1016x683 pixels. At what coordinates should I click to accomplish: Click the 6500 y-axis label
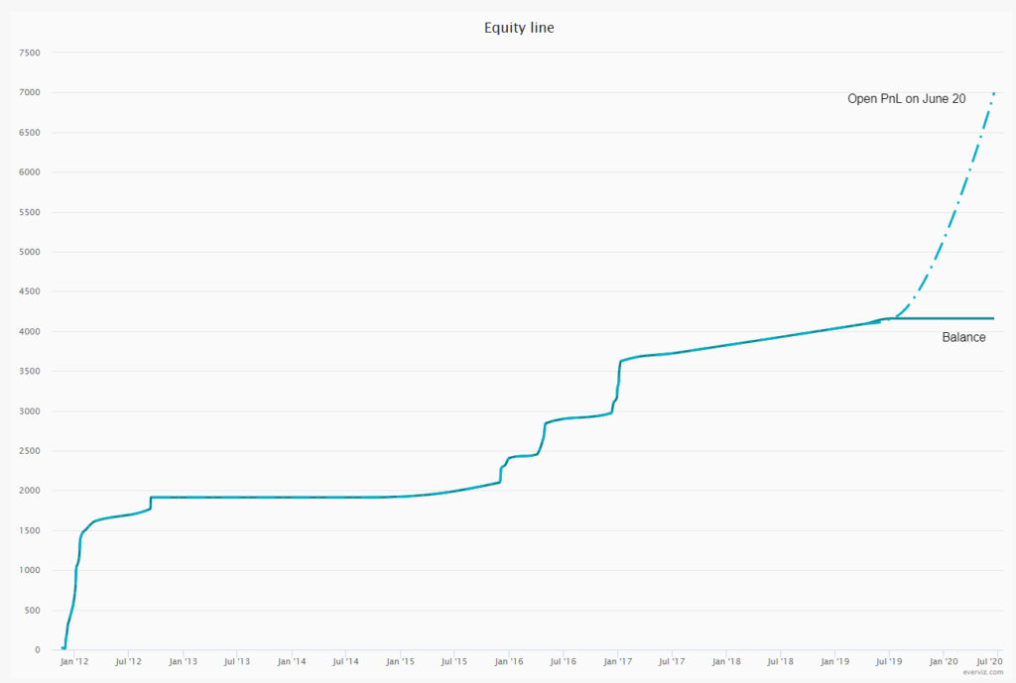click(x=30, y=133)
